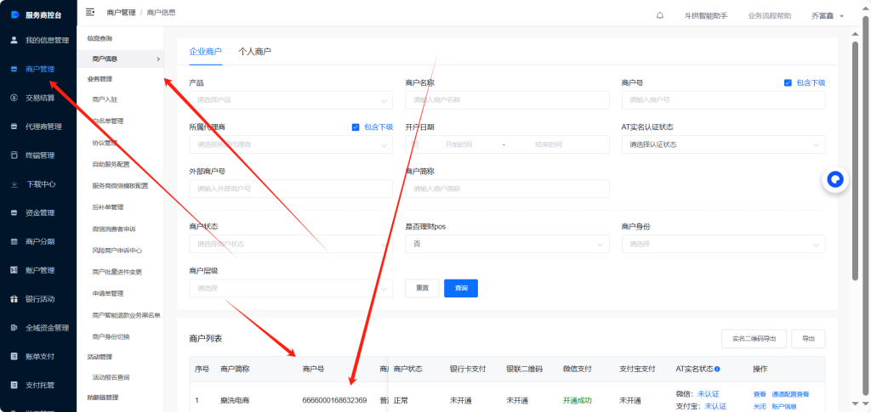This screenshot has height=412, width=871.
Task: Open 申请单管理 menu item
Action: pyautogui.click(x=108, y=293)
